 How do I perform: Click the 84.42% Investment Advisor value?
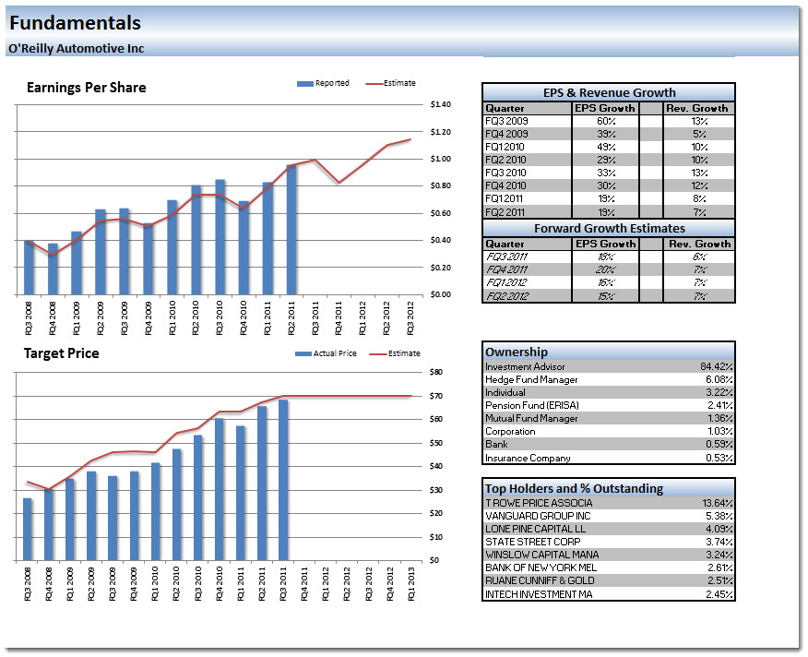pyautogui.click(x=717, y=366)
